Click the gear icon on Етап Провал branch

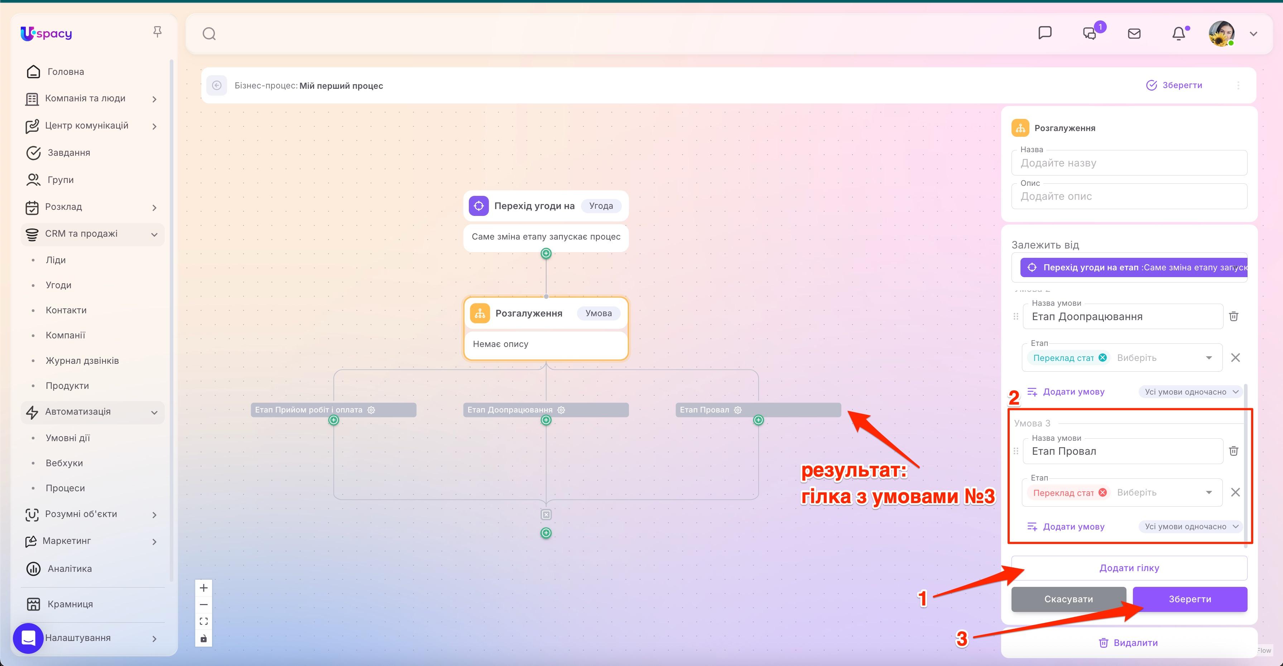click(x=737, y=410)
